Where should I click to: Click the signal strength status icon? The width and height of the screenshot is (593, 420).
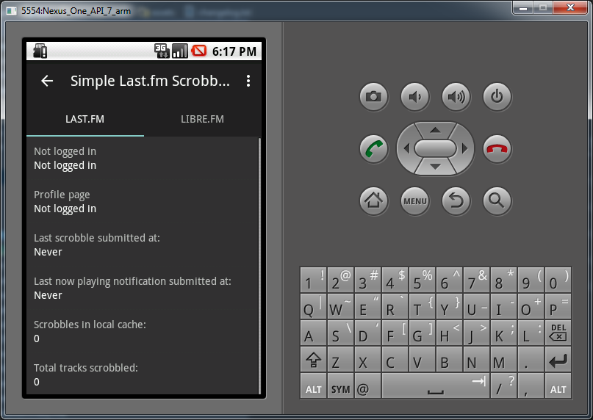pyautogui.click(x=180, y=51)
